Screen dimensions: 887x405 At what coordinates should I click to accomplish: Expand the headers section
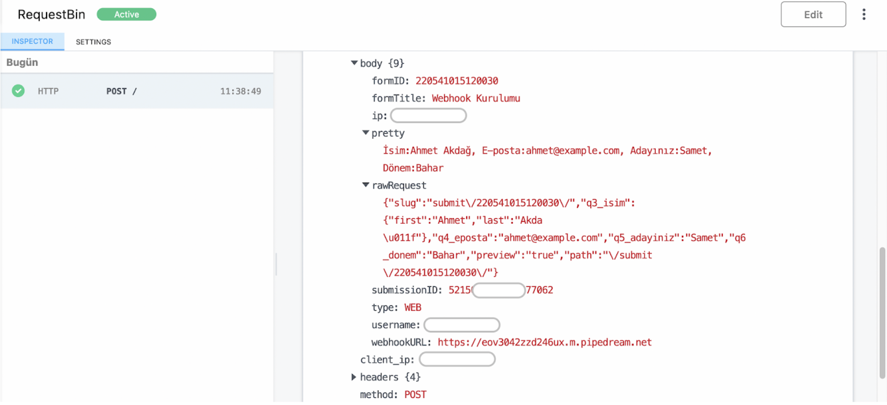pos(353,377)
